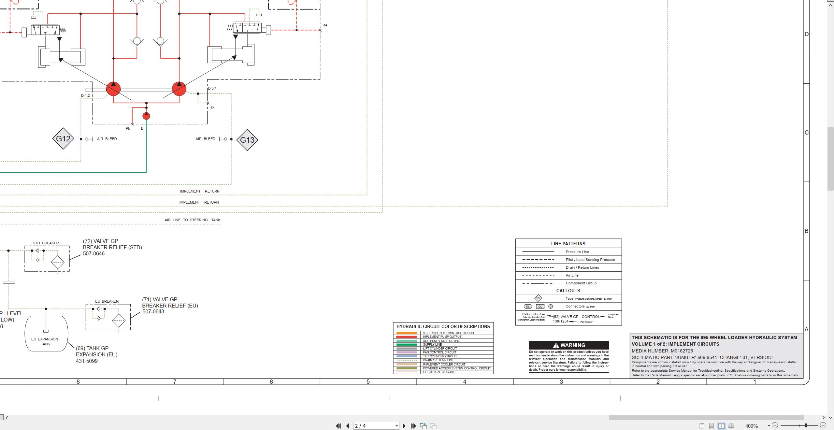The height and width of the screenshot is (430, 834).
Task: Click the LINE PATTERNS legend title
Action: pos(568,244)
